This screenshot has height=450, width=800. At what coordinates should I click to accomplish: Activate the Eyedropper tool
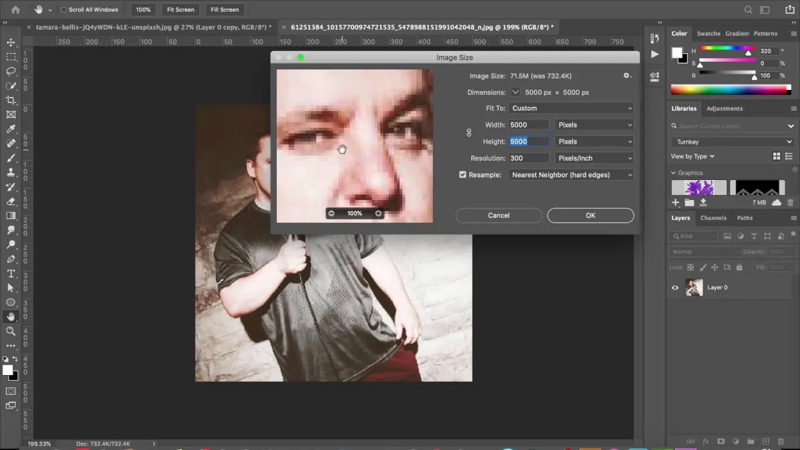(11, 129)
